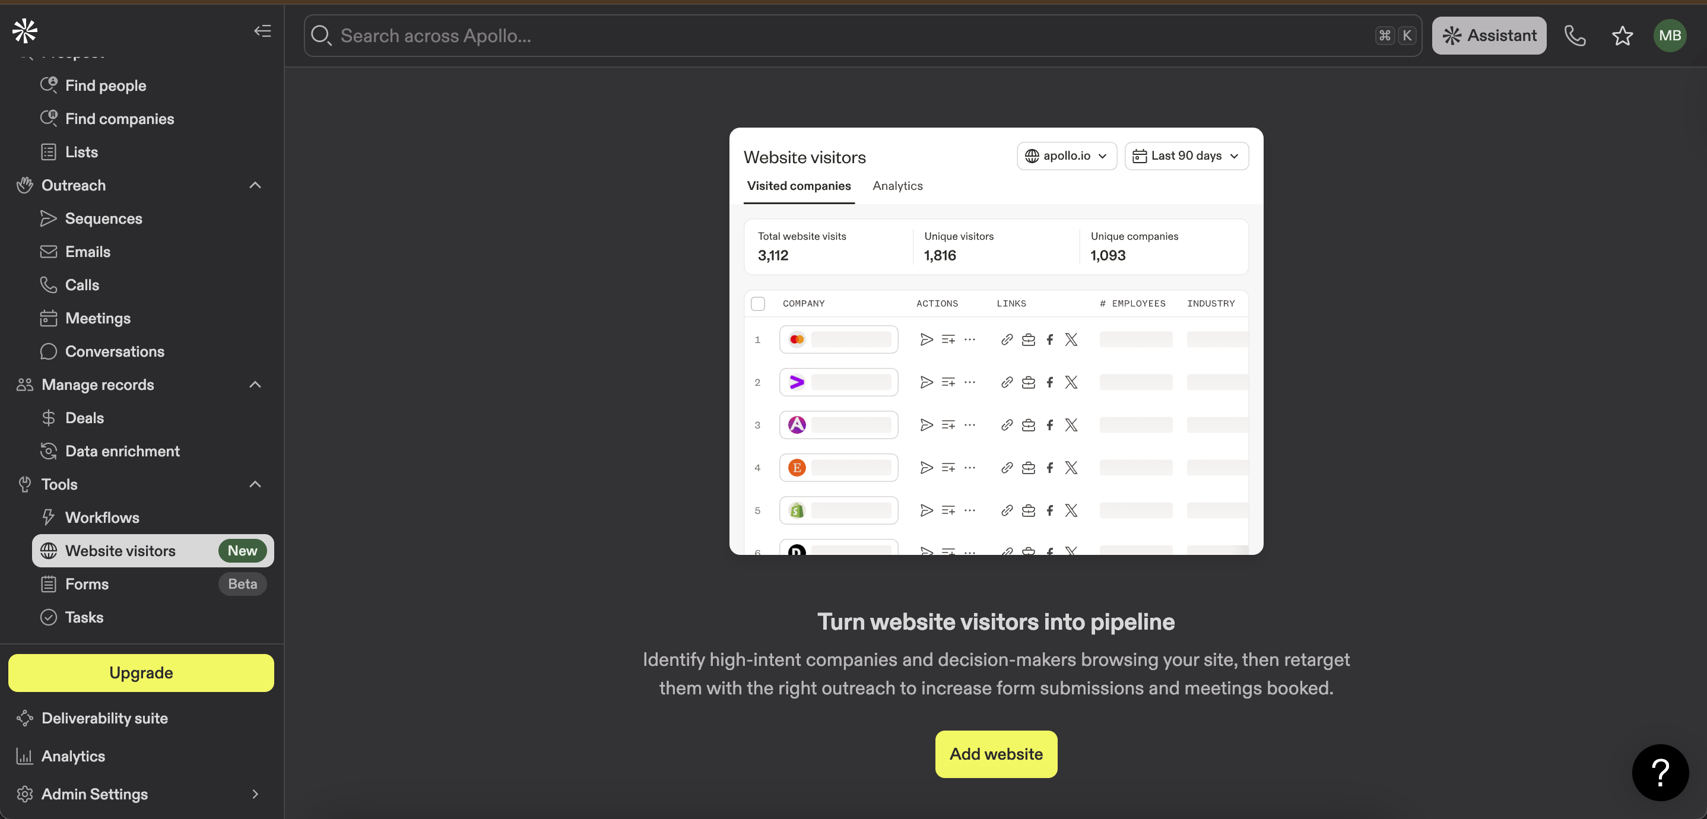Open the Last 90 days date filter
Viewport: 1707px width, 819px height.
point(1186,155)
